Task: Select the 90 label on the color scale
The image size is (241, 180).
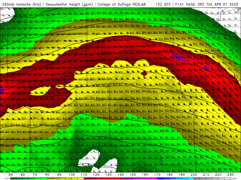Action: tap(59, 175)
